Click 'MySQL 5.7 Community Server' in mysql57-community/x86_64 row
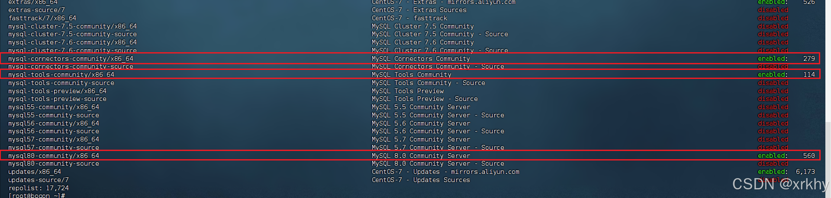 421,139
